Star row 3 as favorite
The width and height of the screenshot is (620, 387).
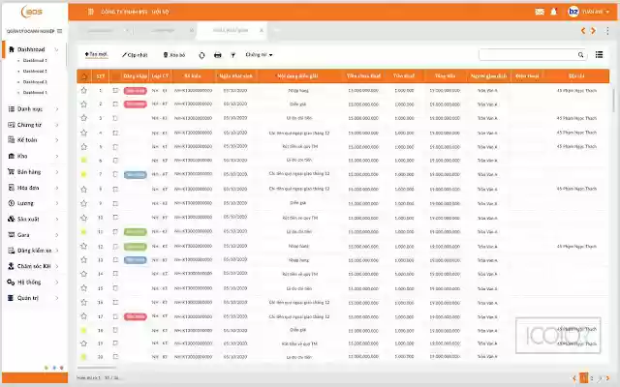[x=84, y=118]
